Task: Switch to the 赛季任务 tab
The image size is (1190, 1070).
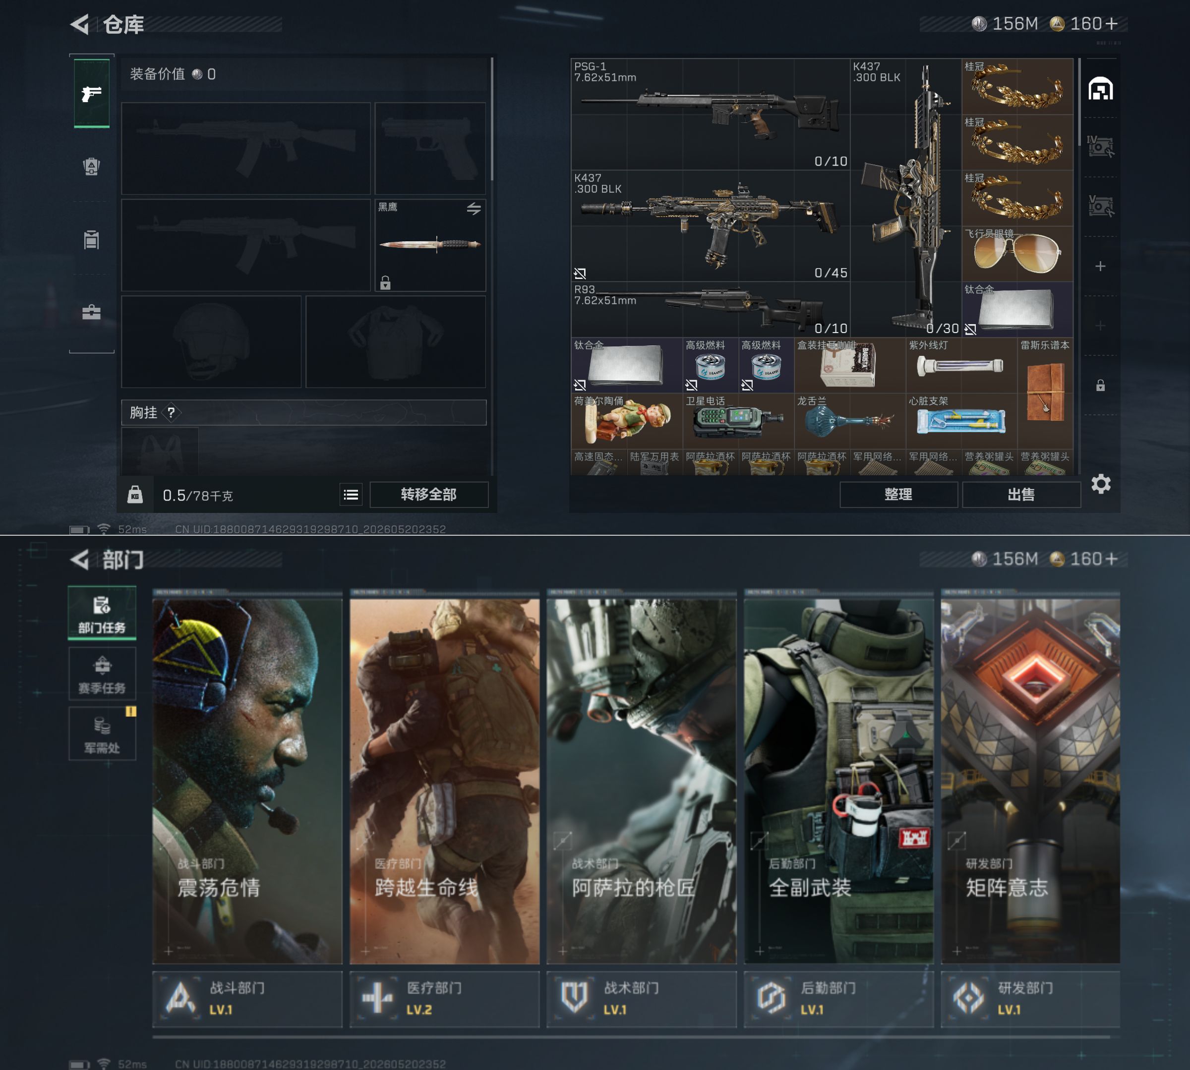Action: 102,673
